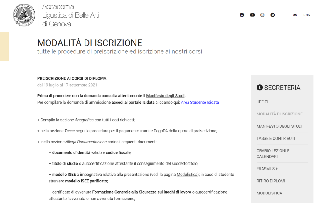
Task: Open Manifesto degli Studi sidebar item
Action: [x=279, y=126]
